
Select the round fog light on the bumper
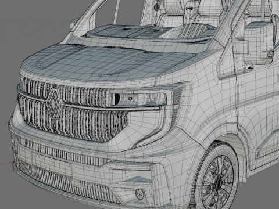[139, 194]
